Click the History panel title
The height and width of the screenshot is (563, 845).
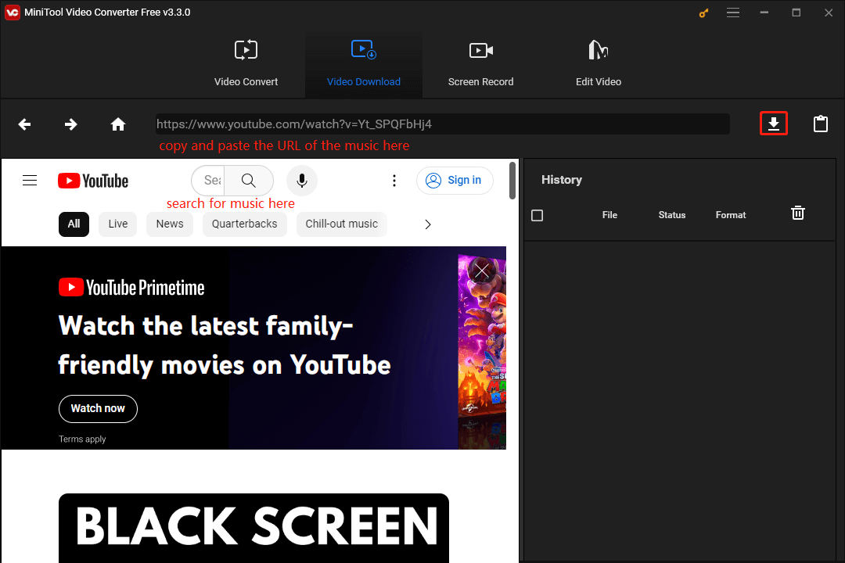(562, 180)
